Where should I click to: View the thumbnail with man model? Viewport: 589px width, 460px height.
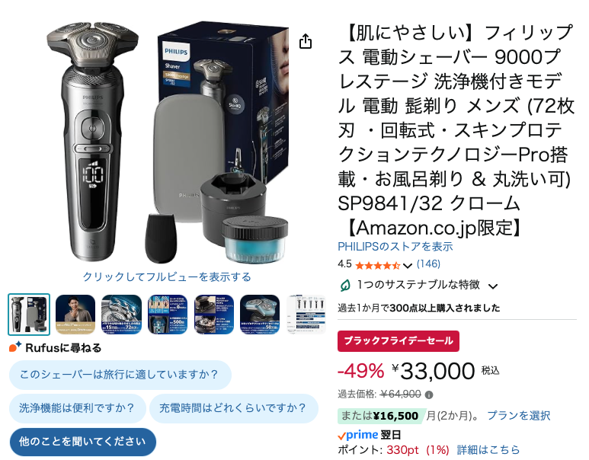point(75,315)
